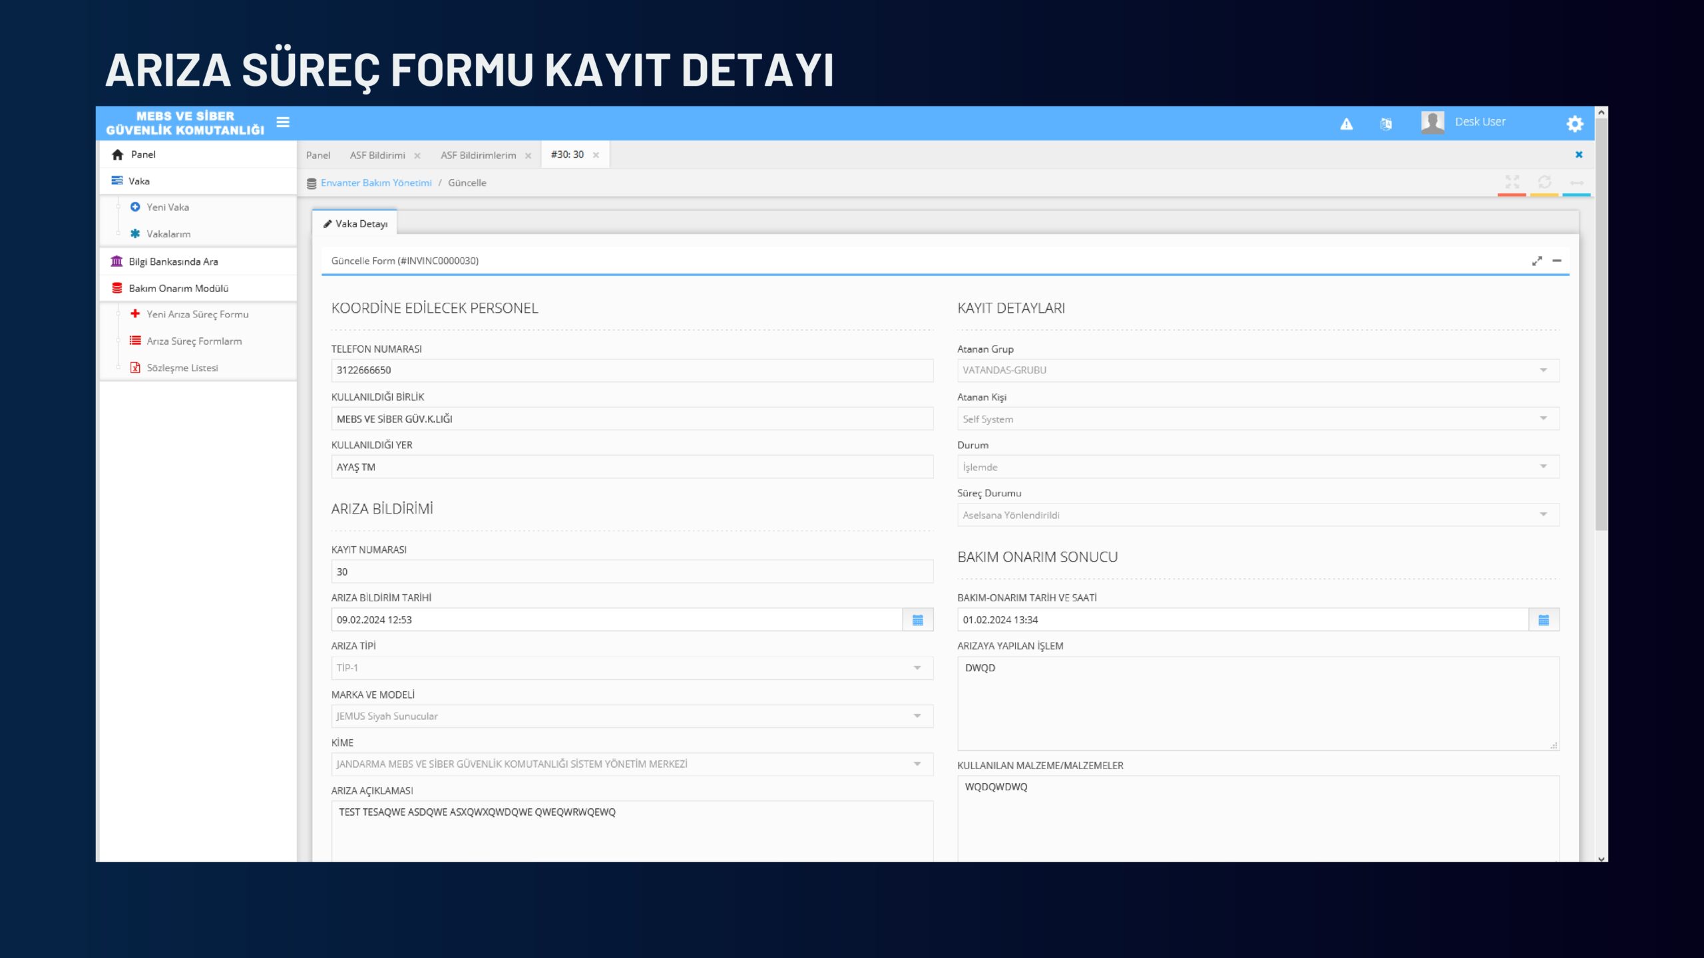
Task: Click the page vertical scrollbar
Action: [x=1601, y=326]
